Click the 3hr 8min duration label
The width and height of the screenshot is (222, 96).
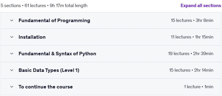click(x=204, y=20)
